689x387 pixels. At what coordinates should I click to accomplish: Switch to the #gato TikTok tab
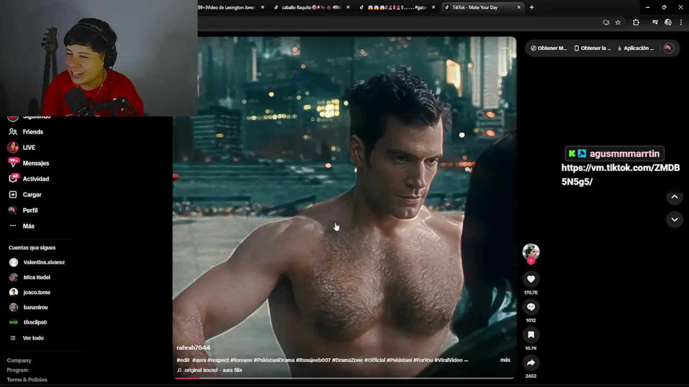click(397, 8)
